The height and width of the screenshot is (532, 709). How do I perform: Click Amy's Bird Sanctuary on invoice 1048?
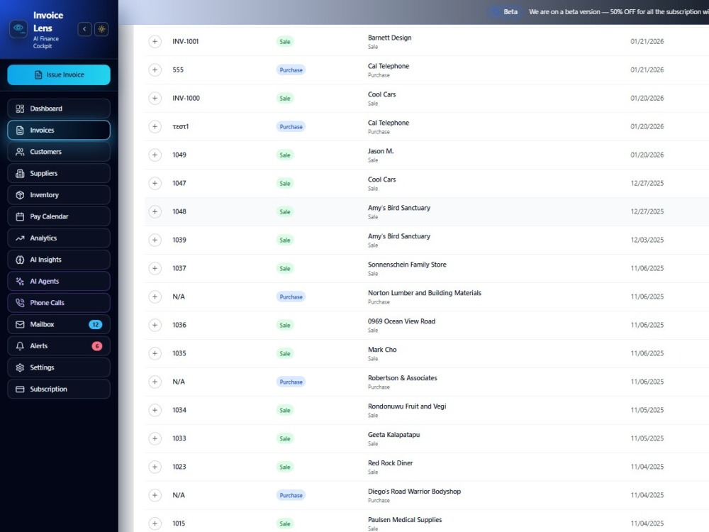[x=398, y=208]
